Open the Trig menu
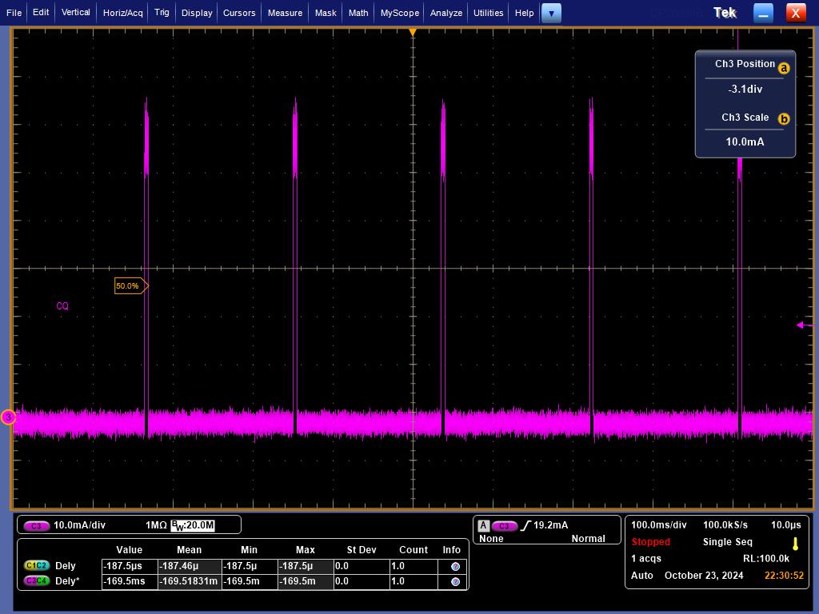Screen dimensions: 819x614 [162, 13]
